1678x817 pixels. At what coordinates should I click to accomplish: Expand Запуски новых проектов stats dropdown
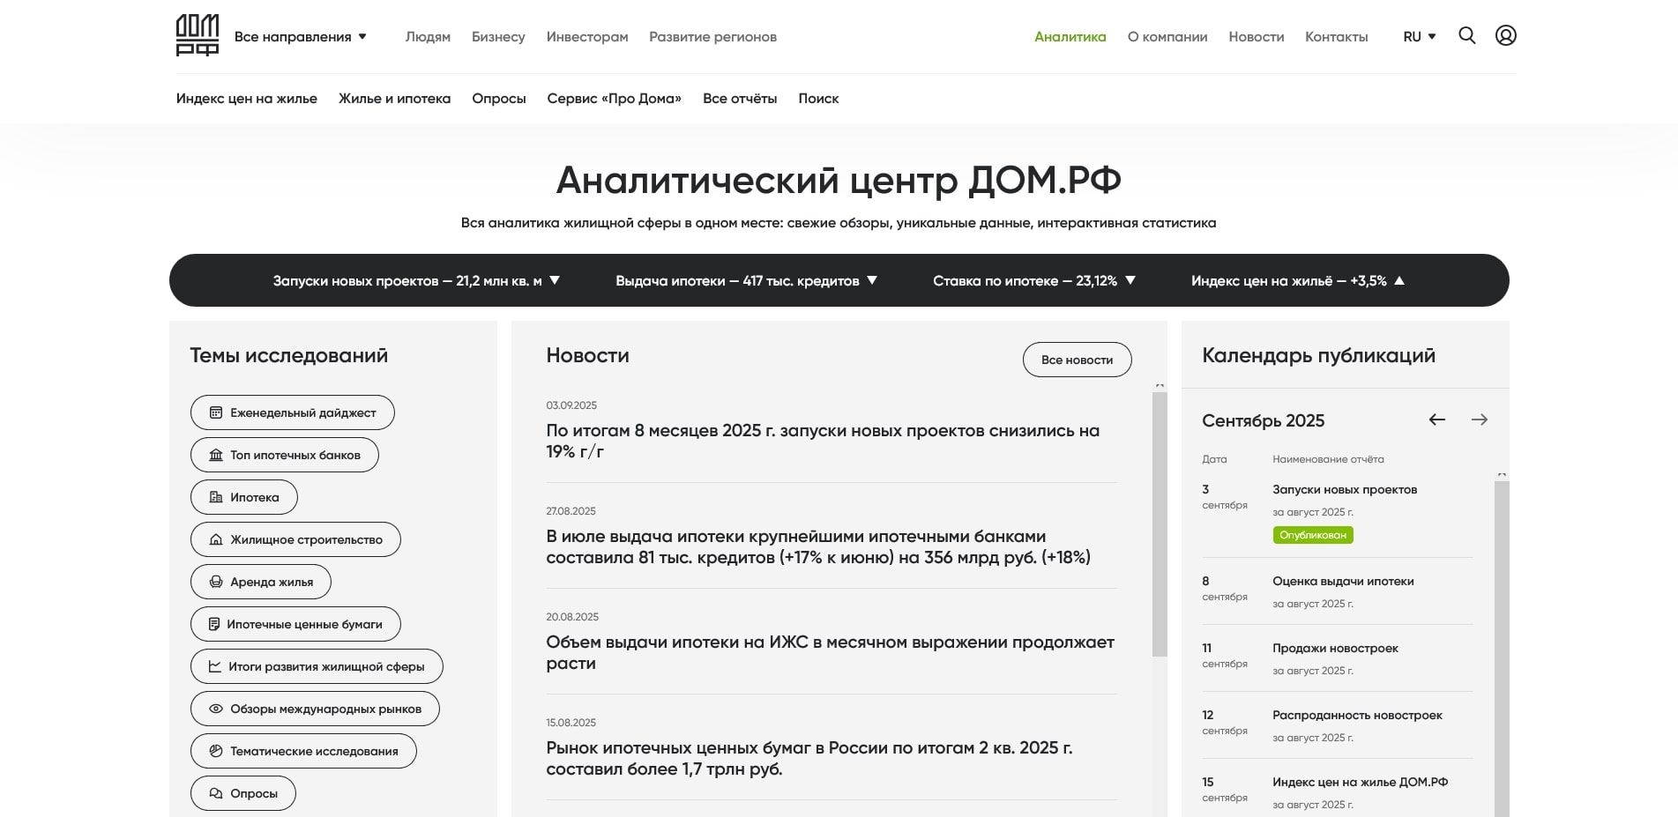pos(556,280)
